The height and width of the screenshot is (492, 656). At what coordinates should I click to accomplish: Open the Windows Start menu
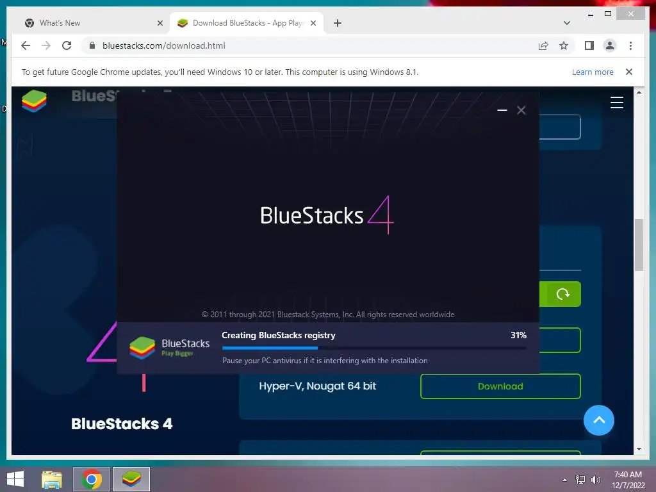[15, 479]
